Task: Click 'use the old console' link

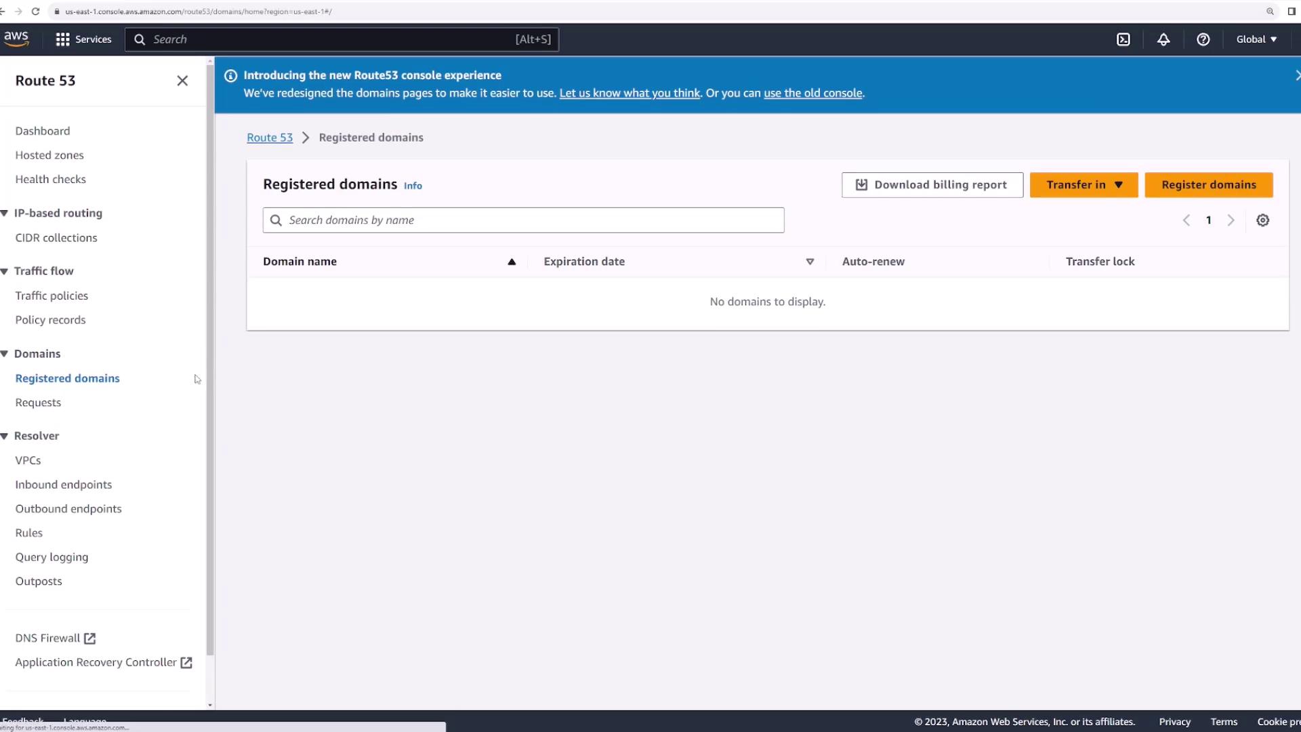Action: [812, 94]
